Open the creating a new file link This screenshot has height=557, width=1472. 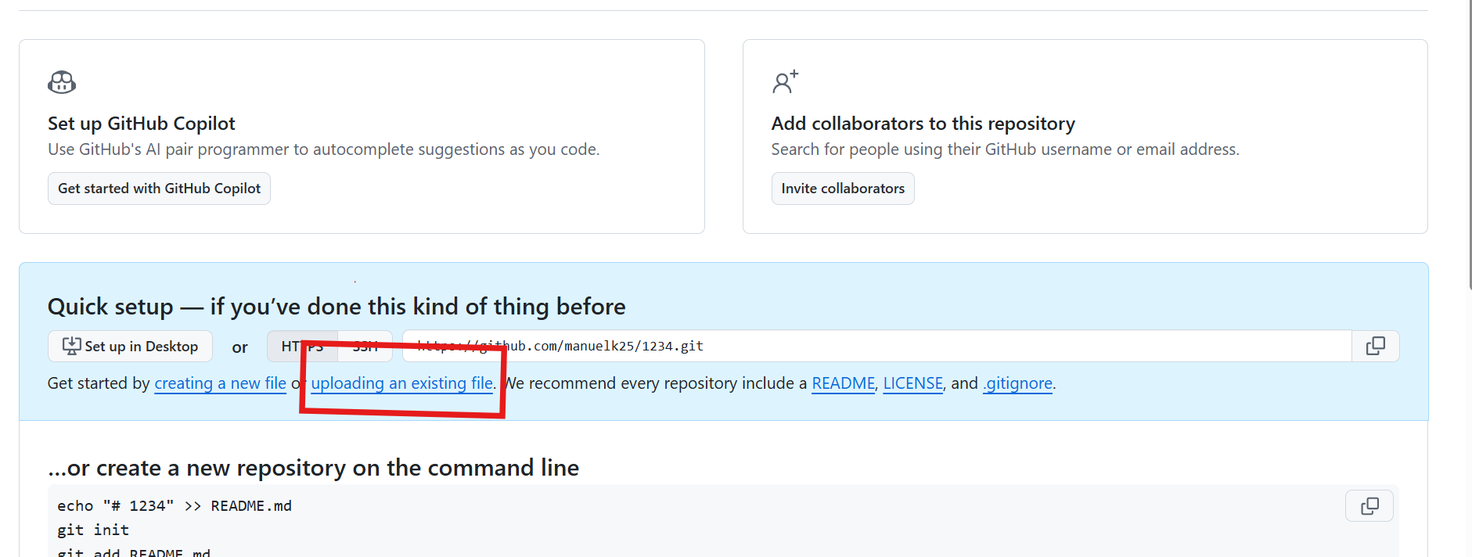point(220,383)
